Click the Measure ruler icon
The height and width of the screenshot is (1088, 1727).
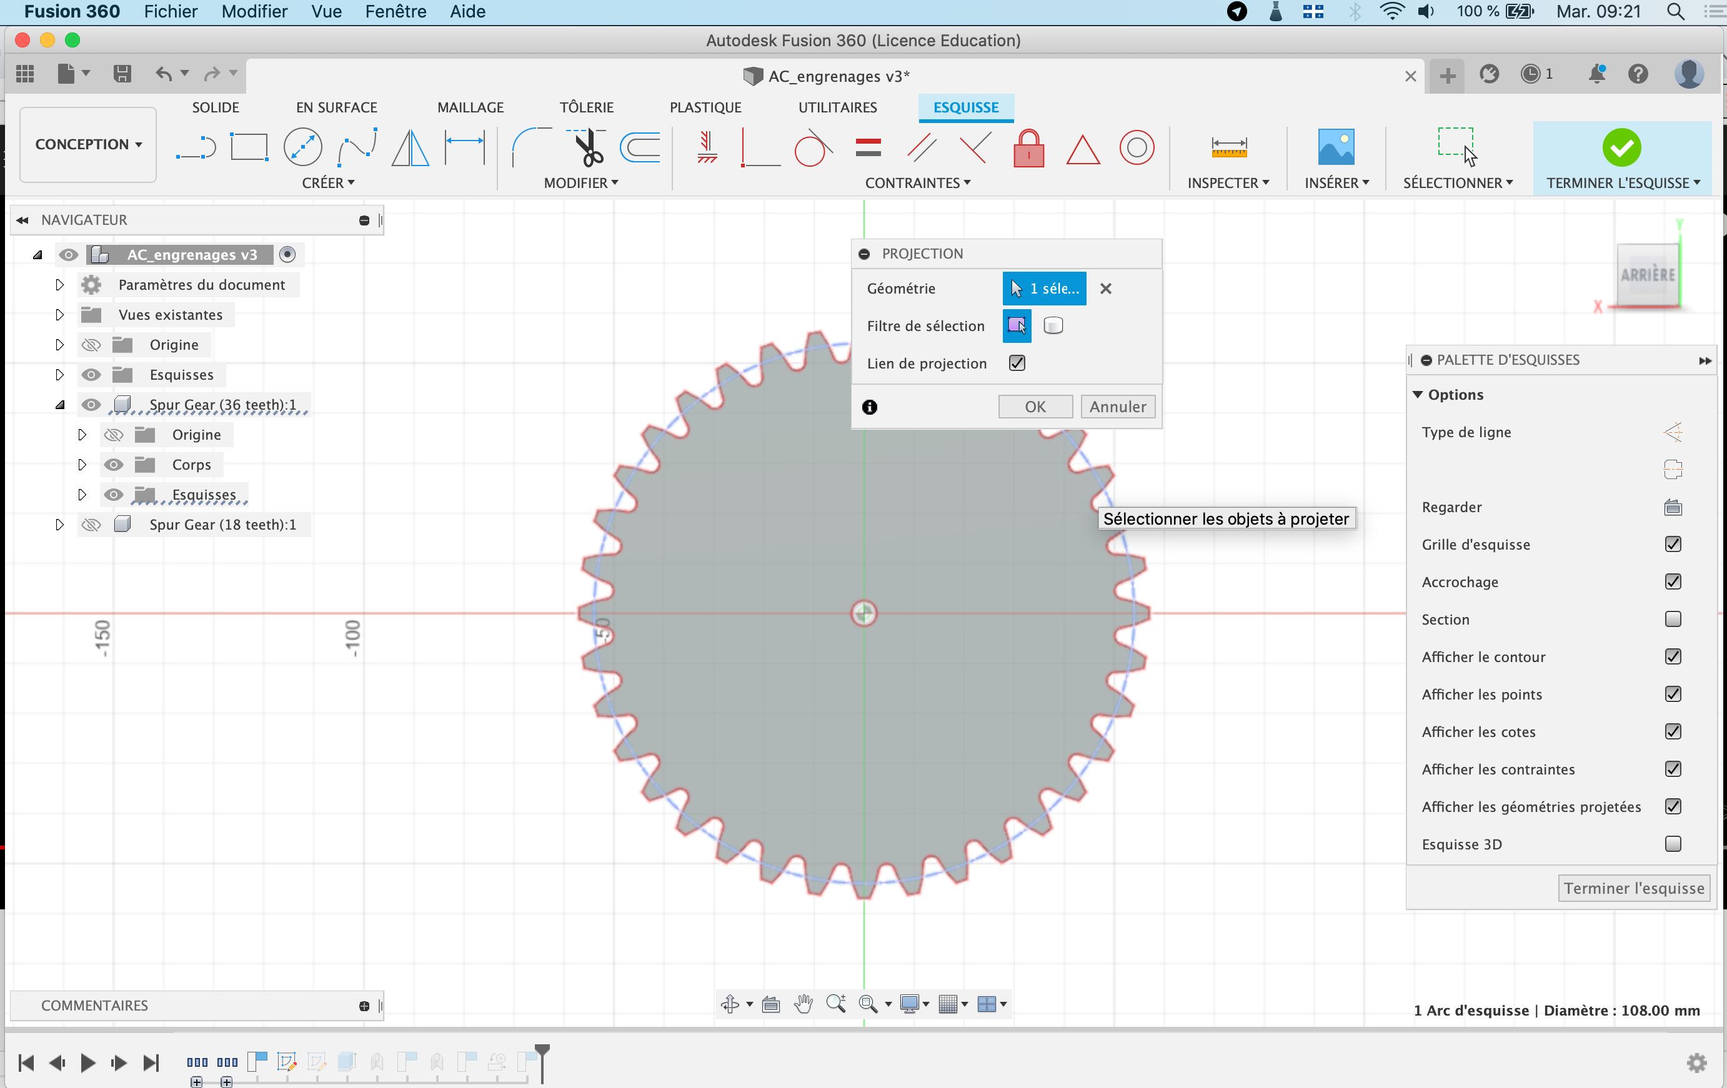tap(1228, 147)
